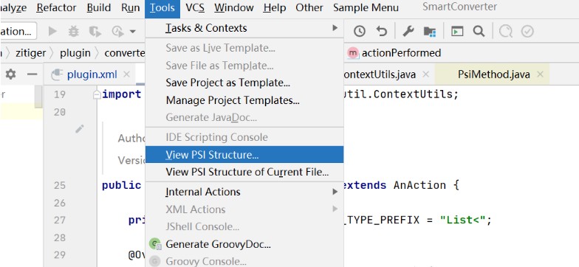579x267 pixels.
Task: Click the Debug bug icon
Action: 74,32
